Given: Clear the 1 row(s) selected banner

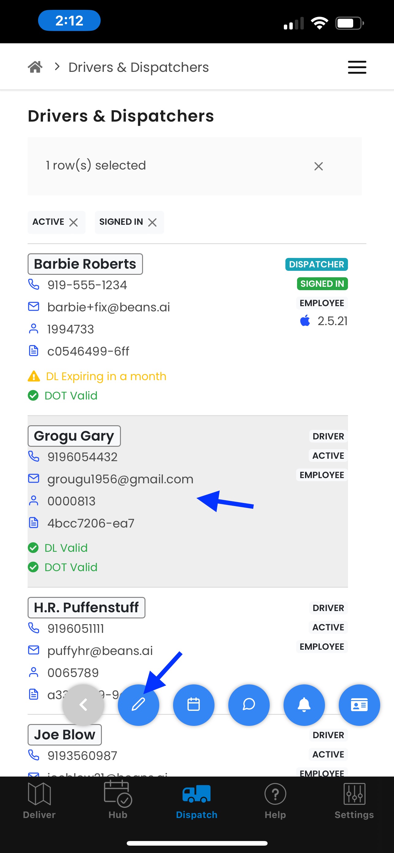Looking at the screenshot, I should coord(318,166).
